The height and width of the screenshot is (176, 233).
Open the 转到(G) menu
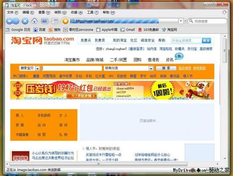60,12
